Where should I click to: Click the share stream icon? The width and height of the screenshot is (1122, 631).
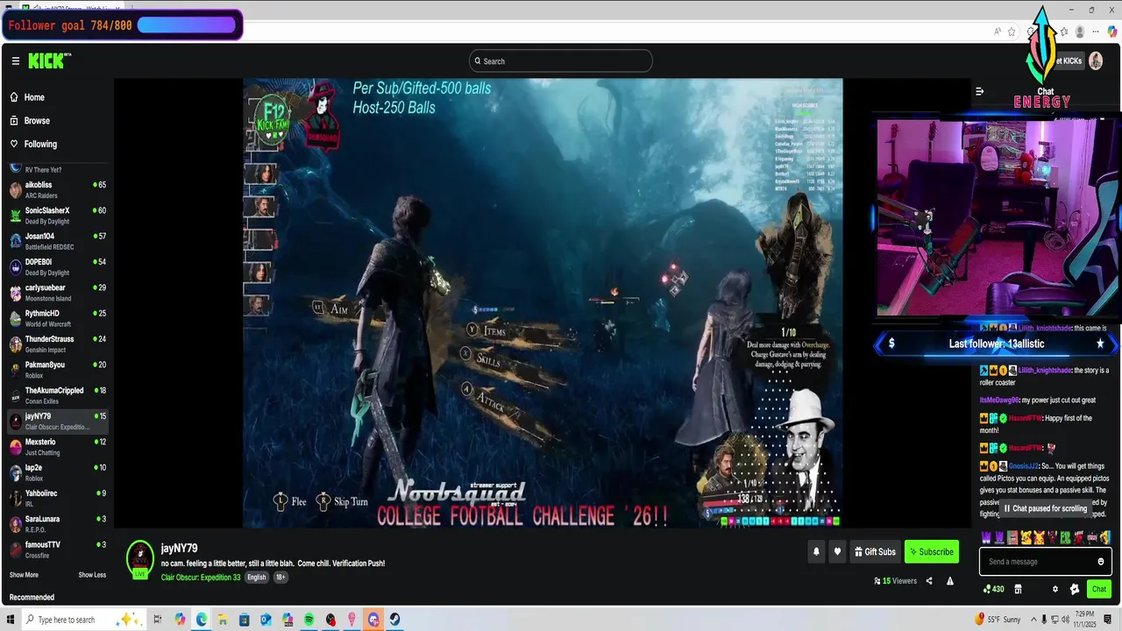(x=929, y=581)
